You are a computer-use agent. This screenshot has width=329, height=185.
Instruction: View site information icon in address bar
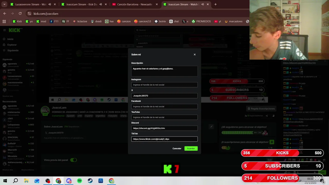pos(29,14)
